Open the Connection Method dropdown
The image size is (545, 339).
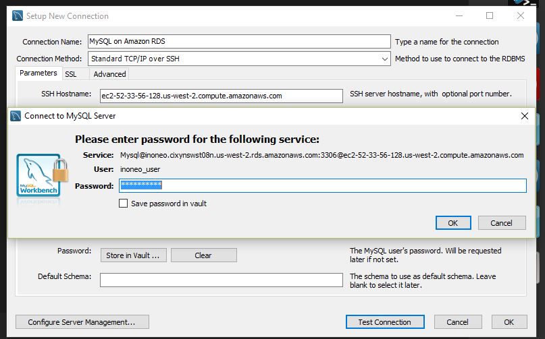click(239, 59)
